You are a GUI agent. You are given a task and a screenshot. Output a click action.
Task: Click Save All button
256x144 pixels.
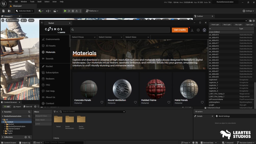28,107
